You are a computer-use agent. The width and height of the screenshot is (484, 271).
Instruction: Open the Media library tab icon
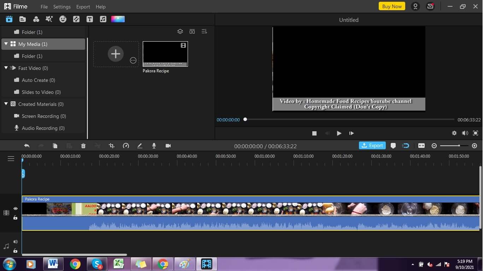[9, 19]
